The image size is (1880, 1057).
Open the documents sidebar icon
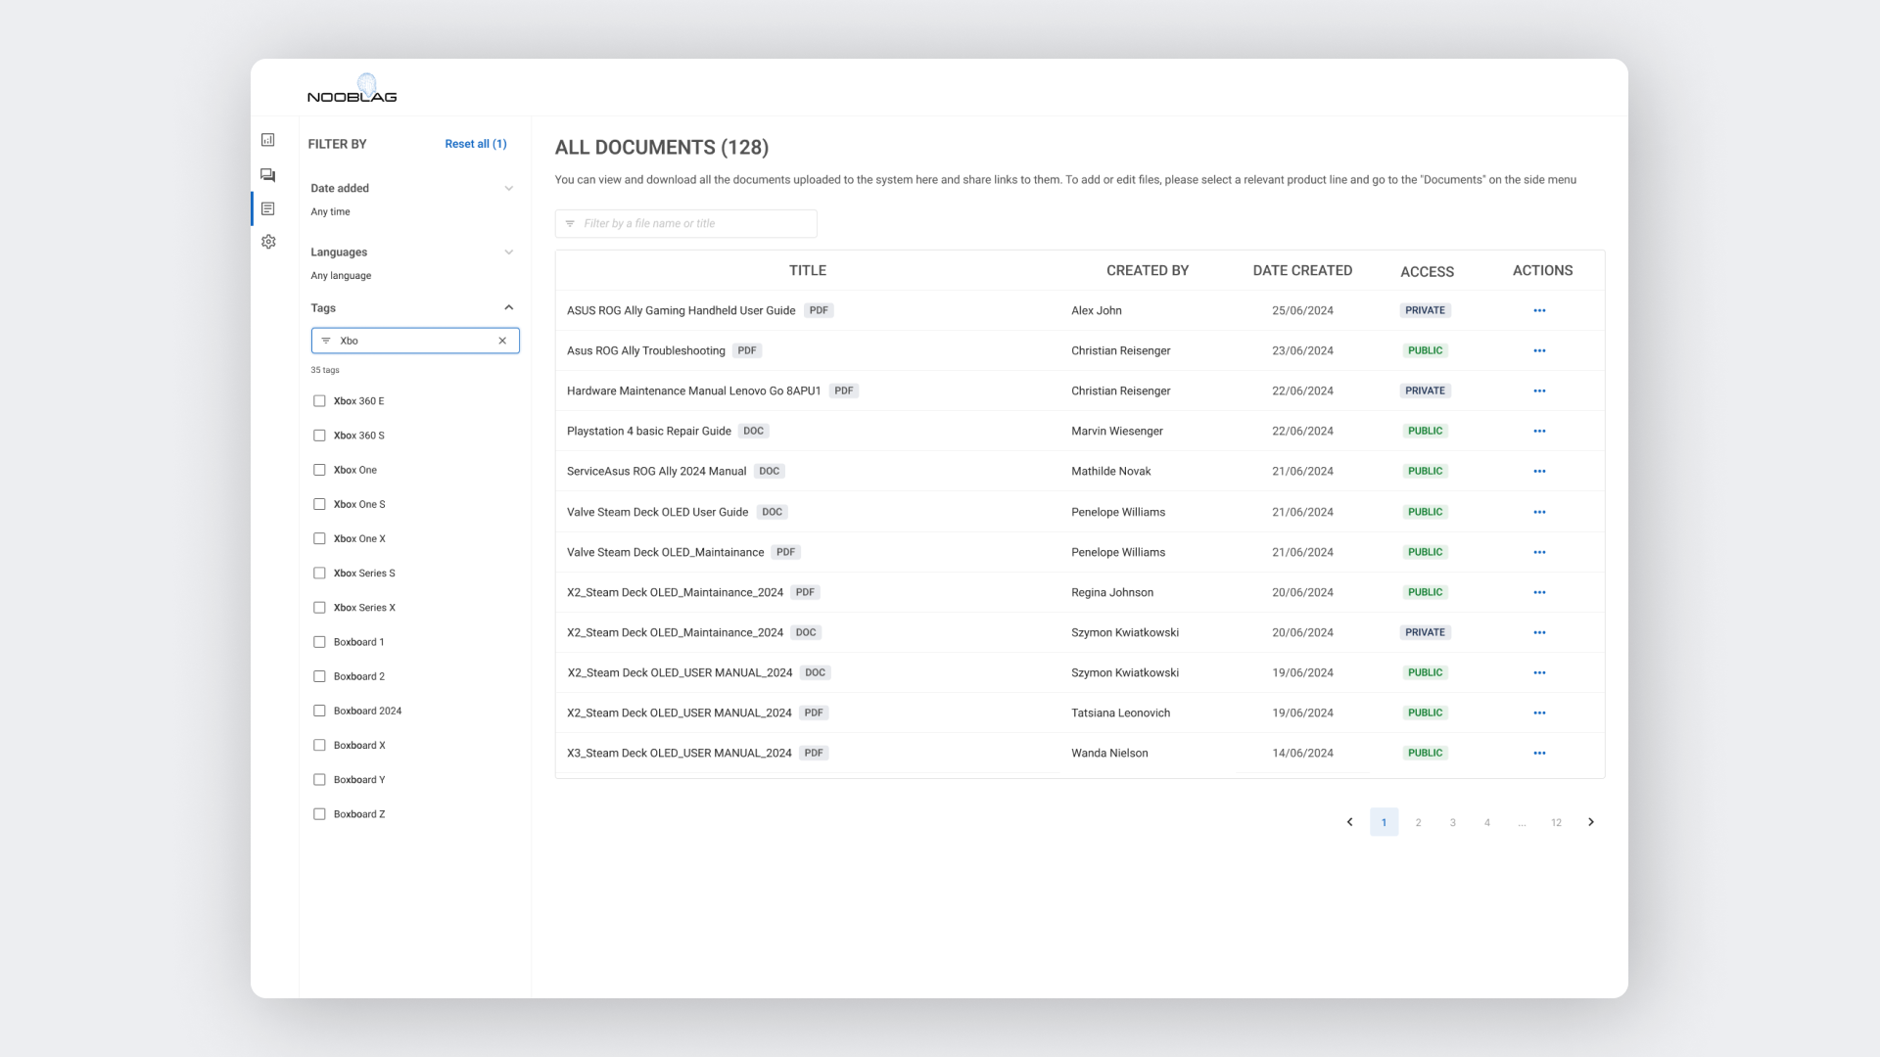(268, 208)
